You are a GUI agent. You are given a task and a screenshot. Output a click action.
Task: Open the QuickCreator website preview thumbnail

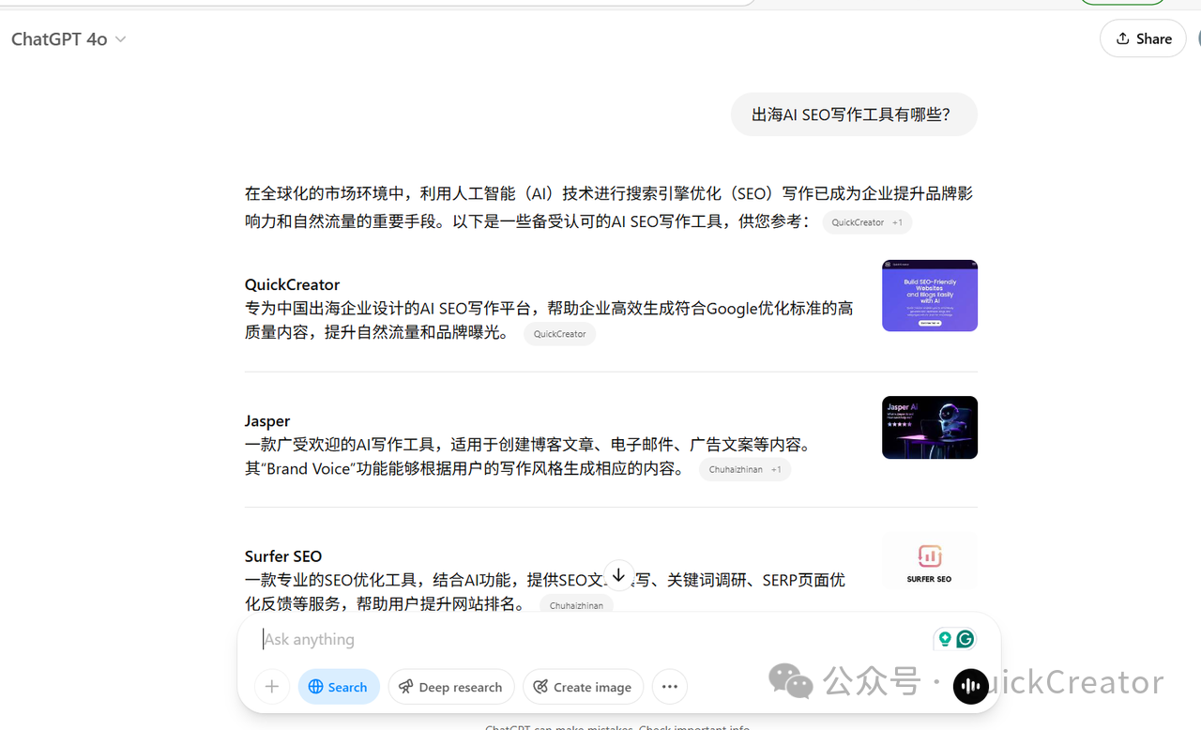coord(929,296)
